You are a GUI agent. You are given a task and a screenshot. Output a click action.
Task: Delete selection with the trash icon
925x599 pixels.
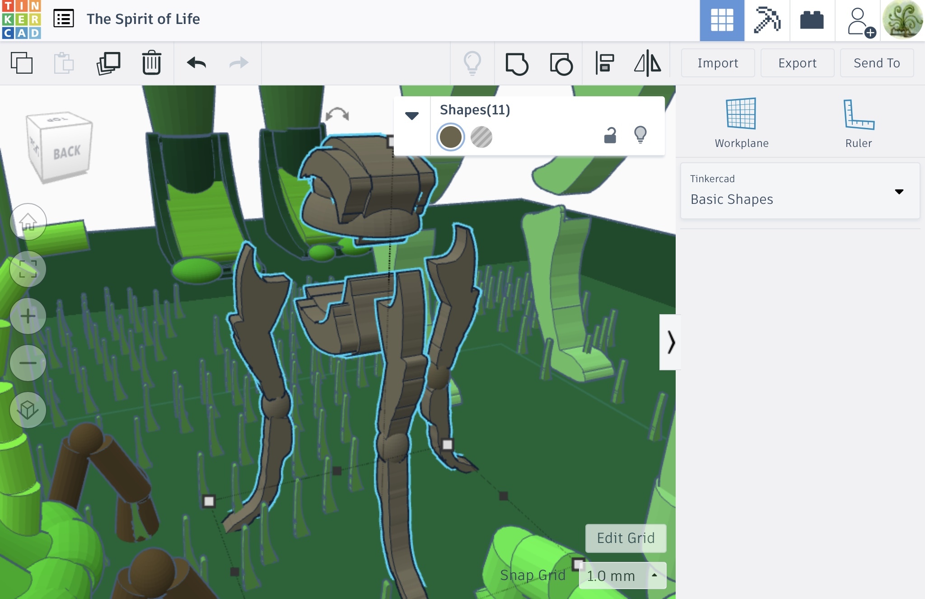click(152, 62)
